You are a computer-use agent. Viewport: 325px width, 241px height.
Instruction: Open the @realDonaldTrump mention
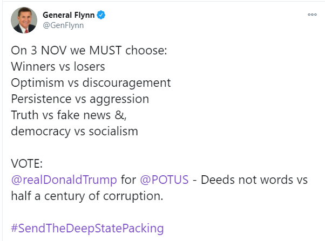64,180
